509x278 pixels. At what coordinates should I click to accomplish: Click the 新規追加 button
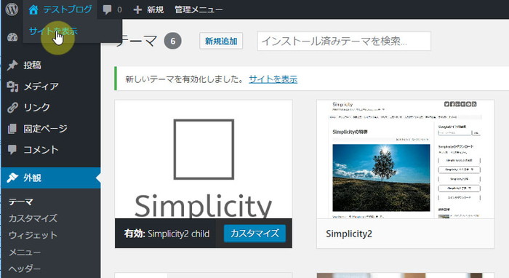tap(221, 41)
